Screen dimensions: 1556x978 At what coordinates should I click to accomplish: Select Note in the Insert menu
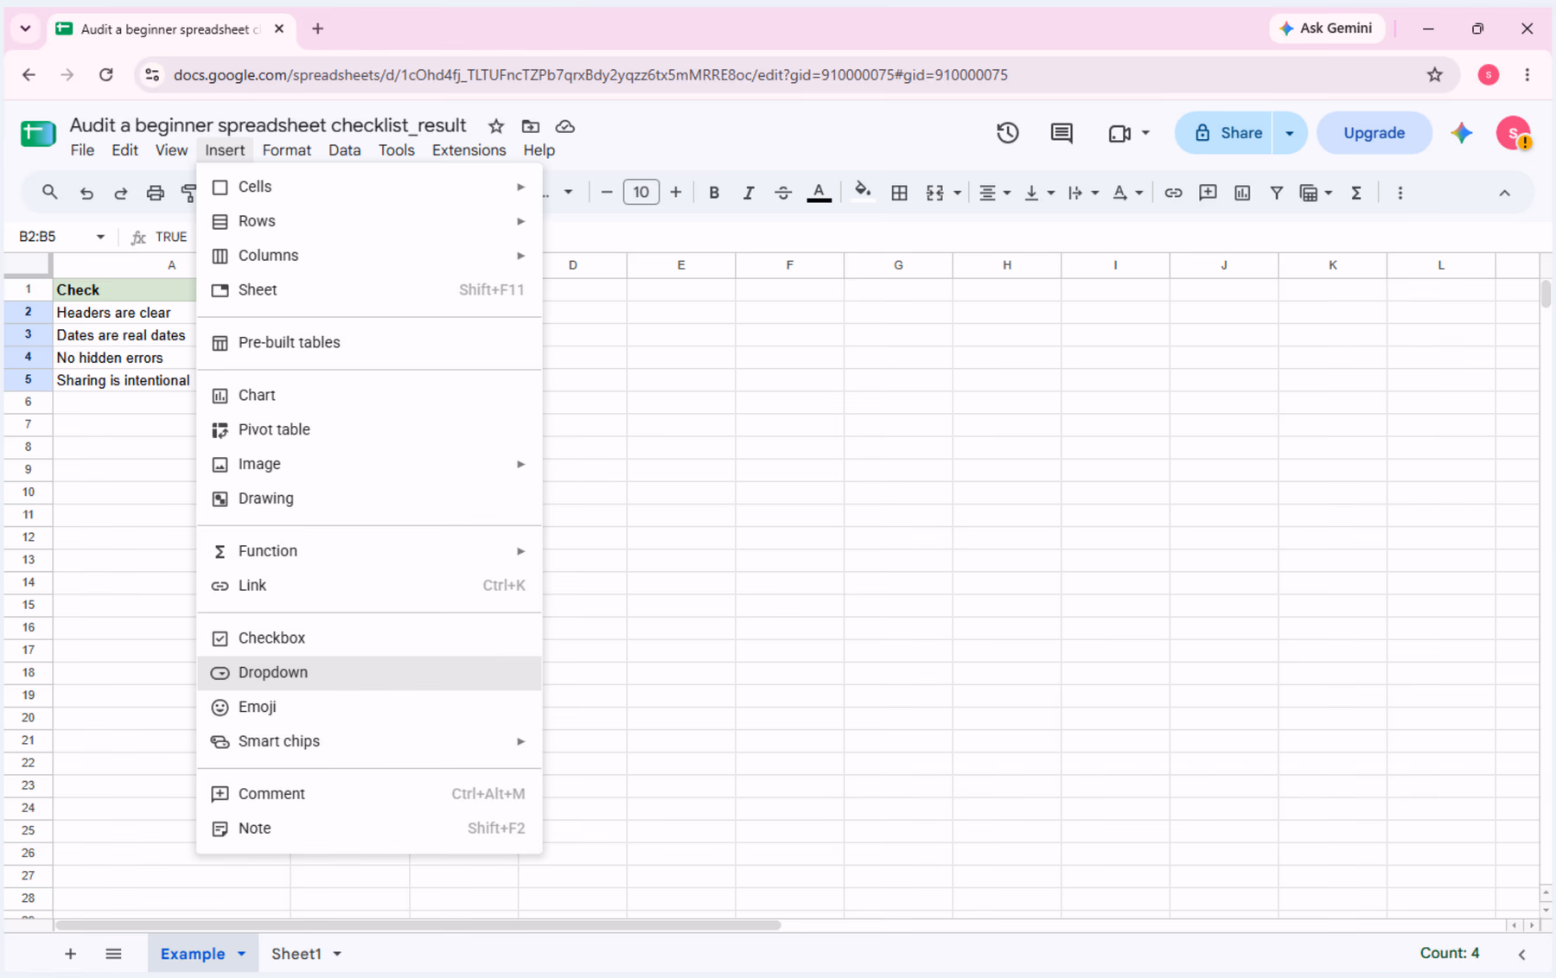tap(369, 828)
